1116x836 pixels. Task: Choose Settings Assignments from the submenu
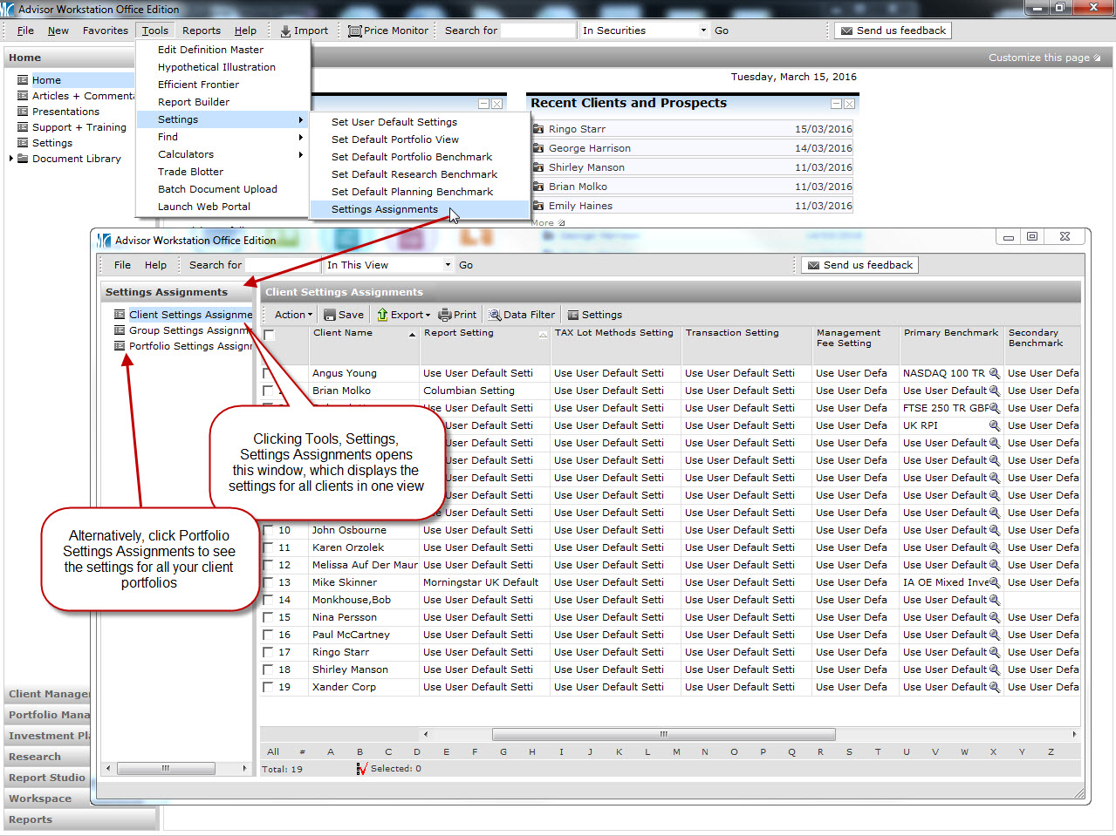click(x=385, y=209)
